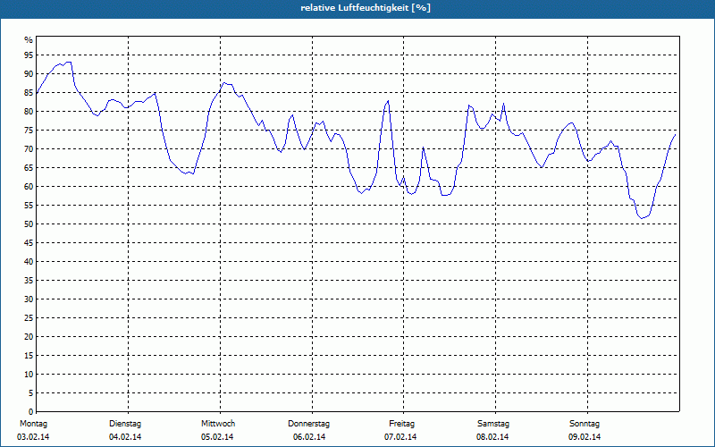Click the '90' y-axis value

[29, 74]
